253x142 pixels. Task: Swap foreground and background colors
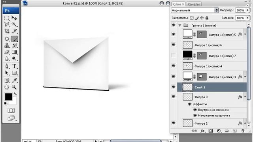click(x=15, y=94)
